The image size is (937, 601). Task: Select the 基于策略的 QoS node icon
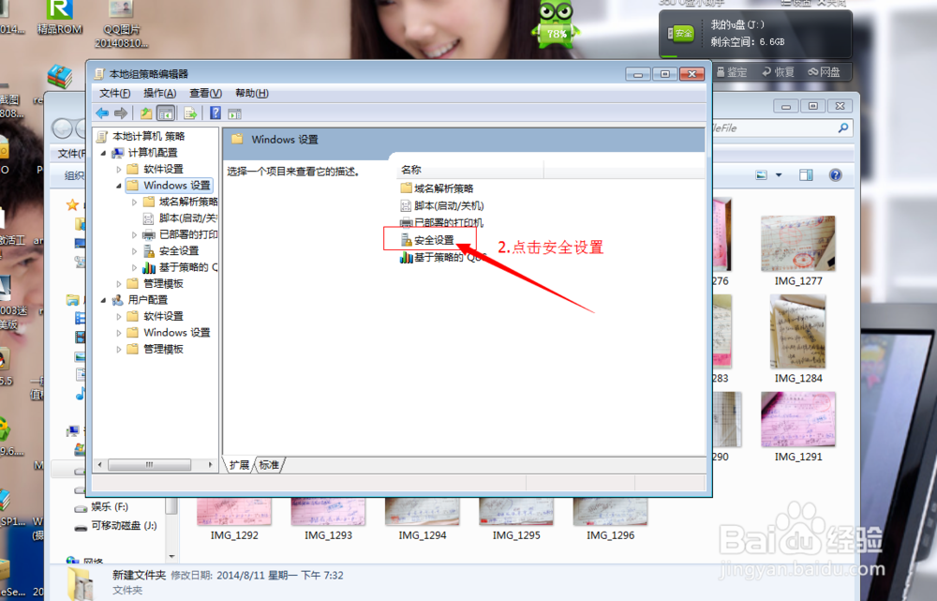pyautogui.click(x=148, y=267)
